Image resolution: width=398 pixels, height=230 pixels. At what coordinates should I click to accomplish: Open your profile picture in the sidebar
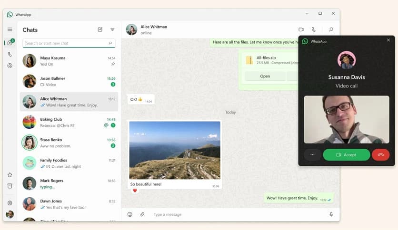(10, 214)
